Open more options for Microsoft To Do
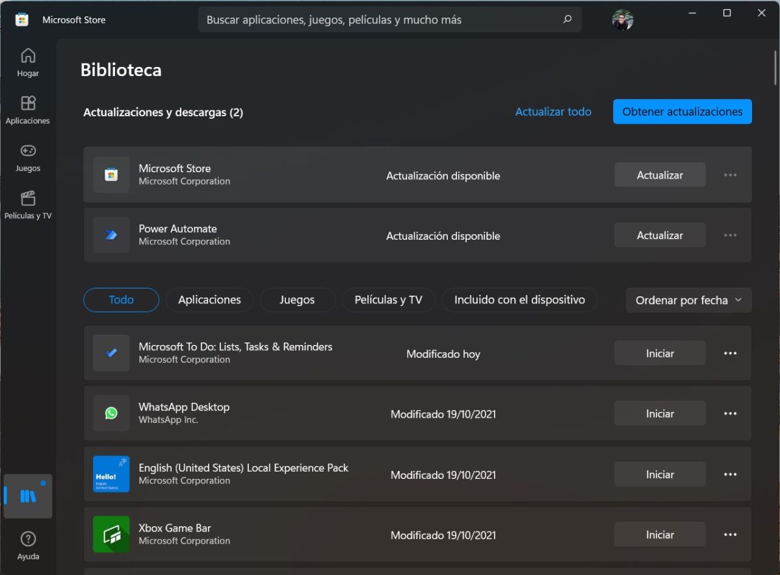The height and width of the screenshot is (575, 780). pyautogui.click(x=730, y=353)
